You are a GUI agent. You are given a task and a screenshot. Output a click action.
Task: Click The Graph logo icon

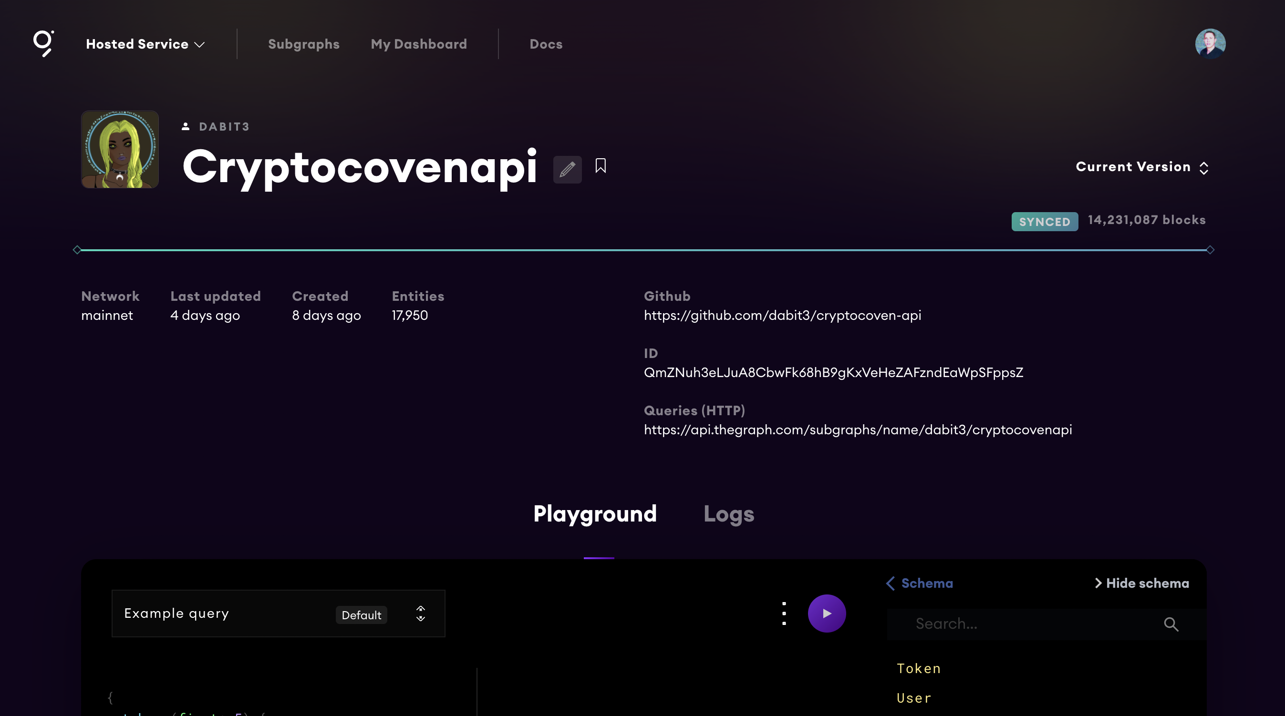point(43,44)
